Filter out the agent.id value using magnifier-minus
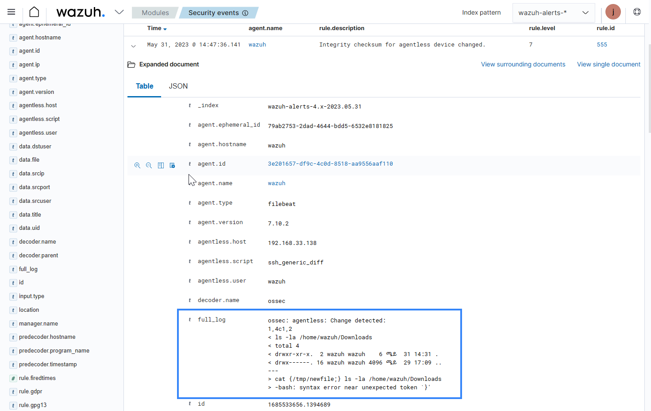 tap(149, 165)
